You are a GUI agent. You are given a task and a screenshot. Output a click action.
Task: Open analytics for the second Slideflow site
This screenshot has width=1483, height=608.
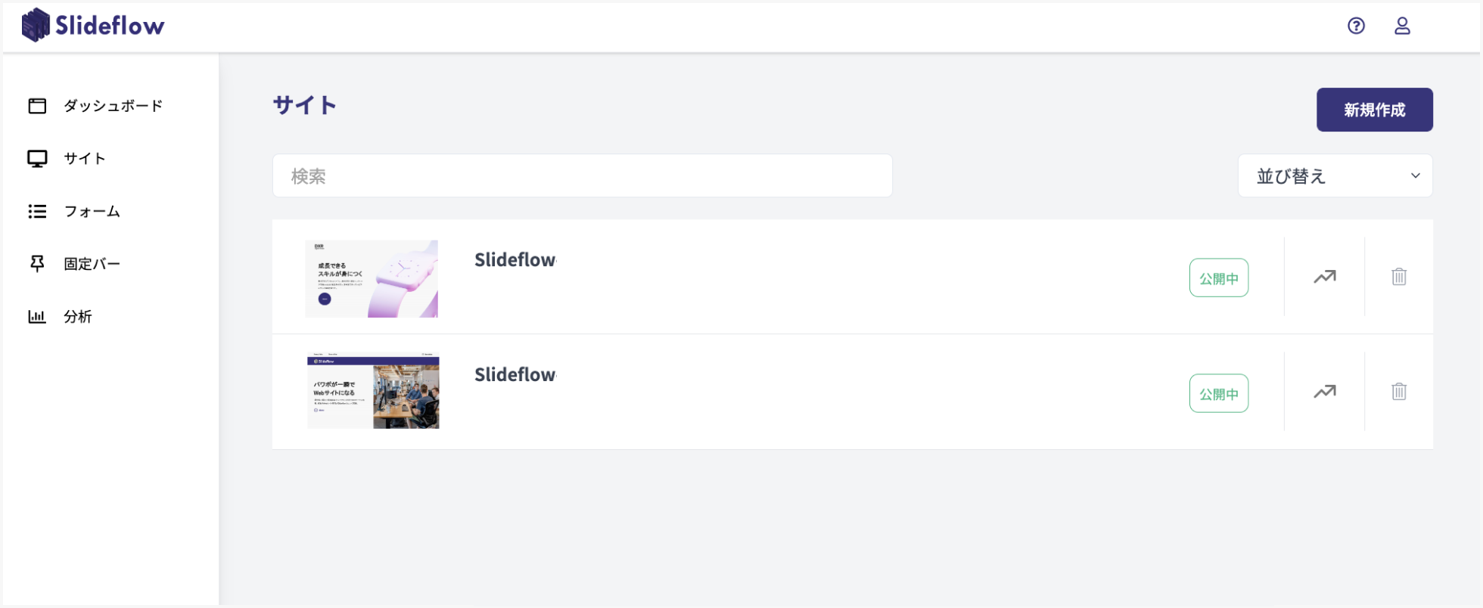pos(1324,392)
